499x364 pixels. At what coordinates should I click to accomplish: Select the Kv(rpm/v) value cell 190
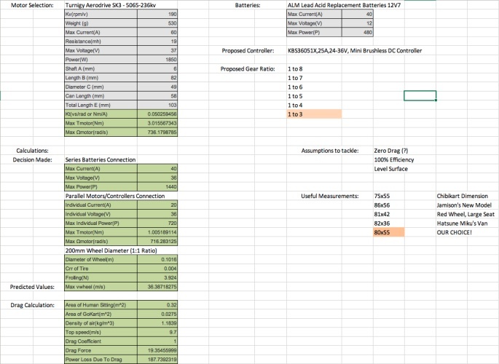coord(157,14)
